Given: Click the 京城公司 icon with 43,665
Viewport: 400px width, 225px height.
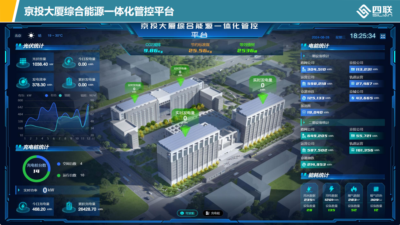Looking at the screenshot, I should pos(352,98).
